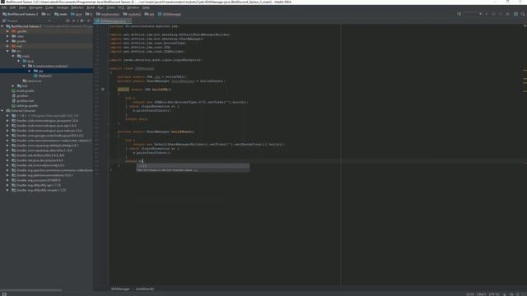Viewport: 527px width, 296px height.
Task: Click the Build project hammer icon
Action: 459,14
